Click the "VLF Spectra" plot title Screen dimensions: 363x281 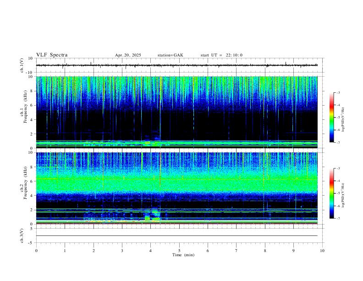[52, 55]
